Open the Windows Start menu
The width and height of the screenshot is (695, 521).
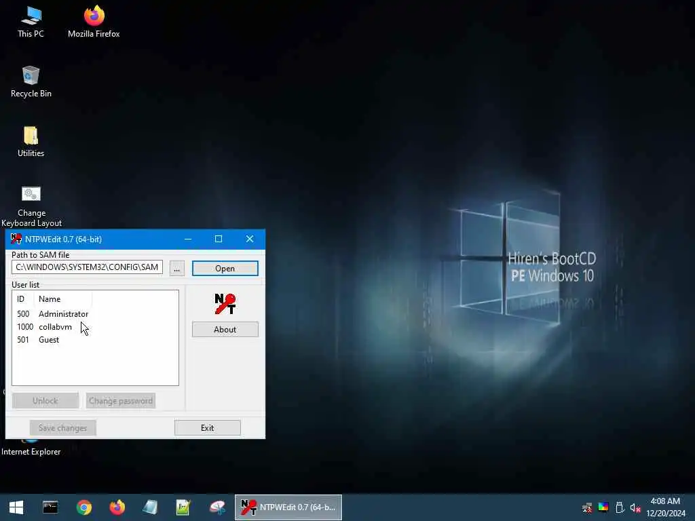point(16,507)
